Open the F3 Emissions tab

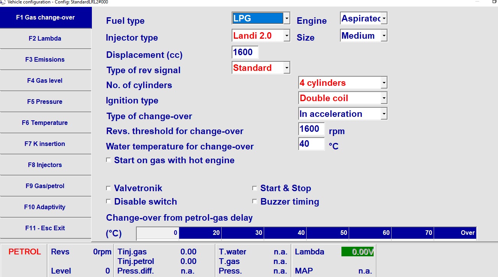pos(45,60)
